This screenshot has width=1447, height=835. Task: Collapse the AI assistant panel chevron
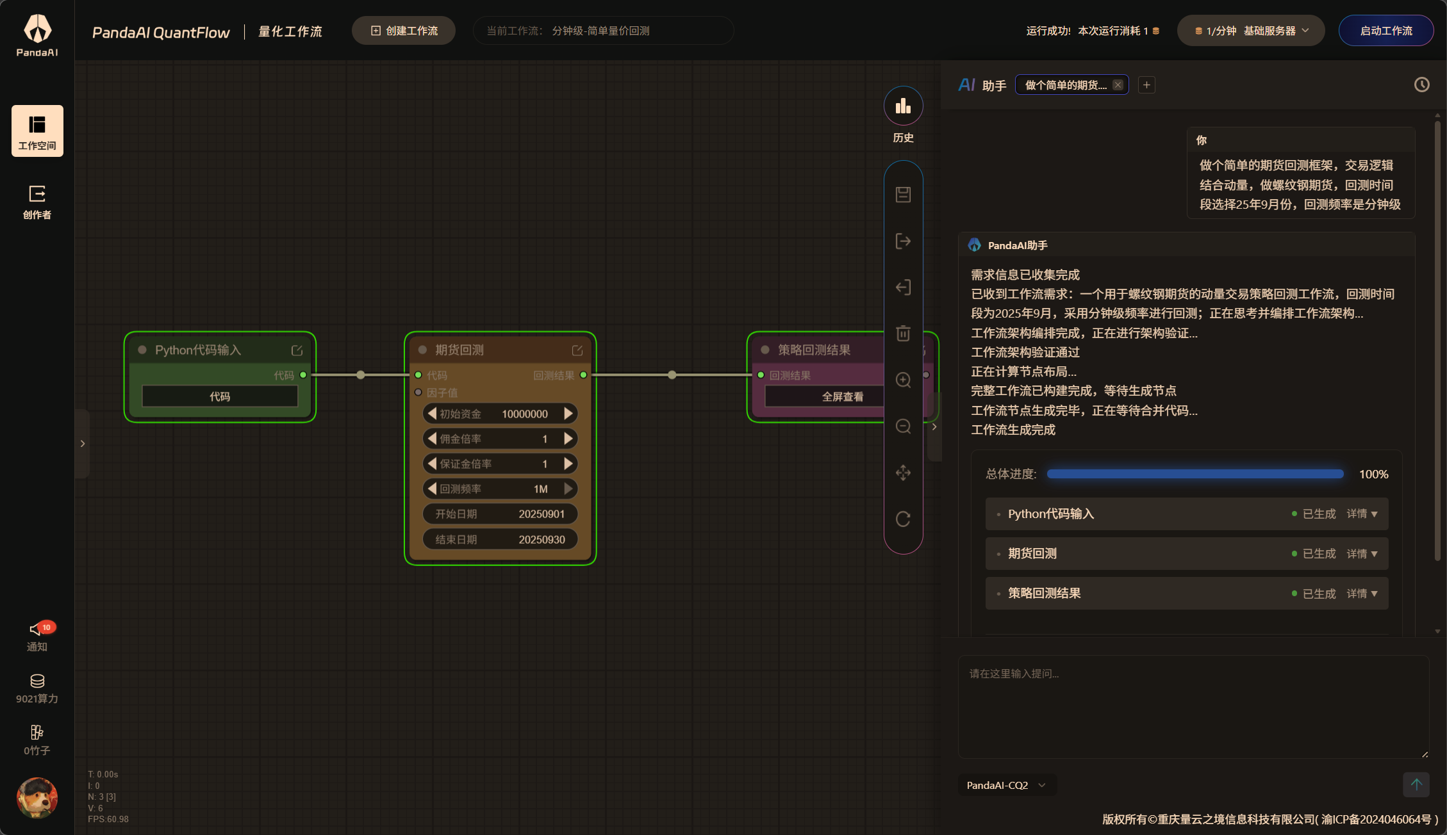(934, 426)
